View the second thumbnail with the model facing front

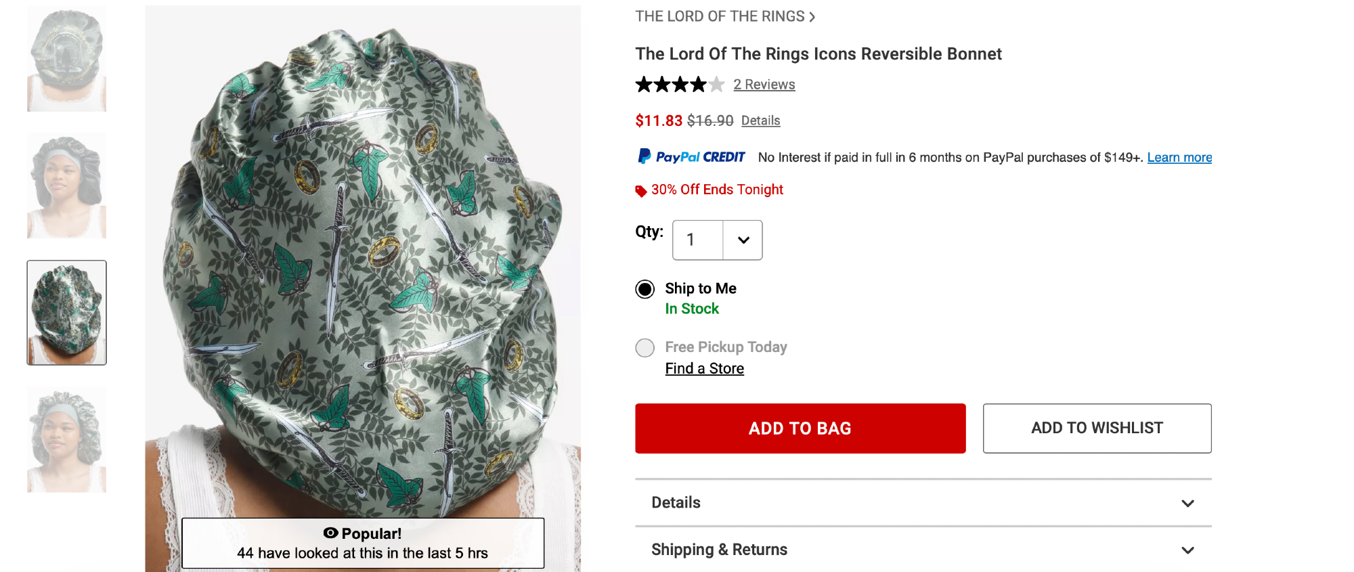coord(66,185)
